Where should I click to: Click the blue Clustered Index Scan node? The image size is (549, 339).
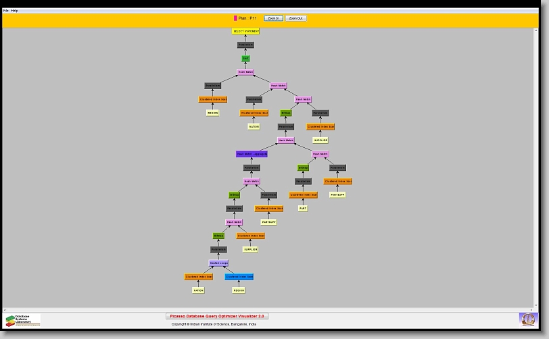coord(239,277)
